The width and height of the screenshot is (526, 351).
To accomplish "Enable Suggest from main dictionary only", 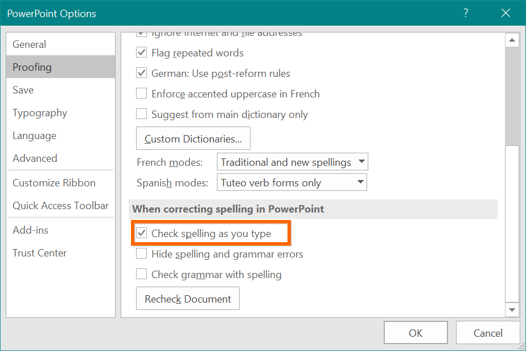I will coord(142,115).
